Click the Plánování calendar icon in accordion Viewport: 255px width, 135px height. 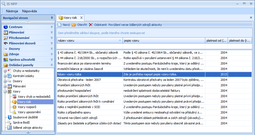point(6,32)
